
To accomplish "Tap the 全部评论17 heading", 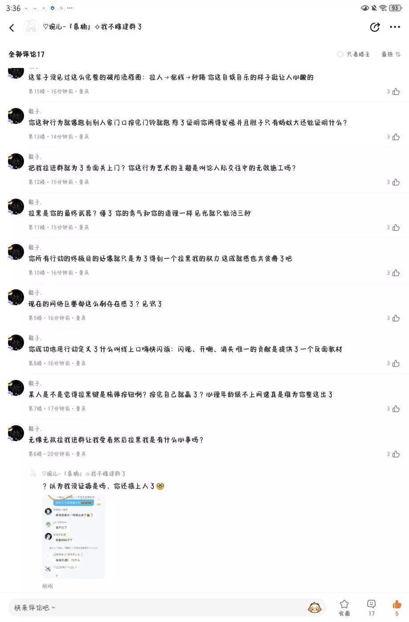I will [27, 54].
